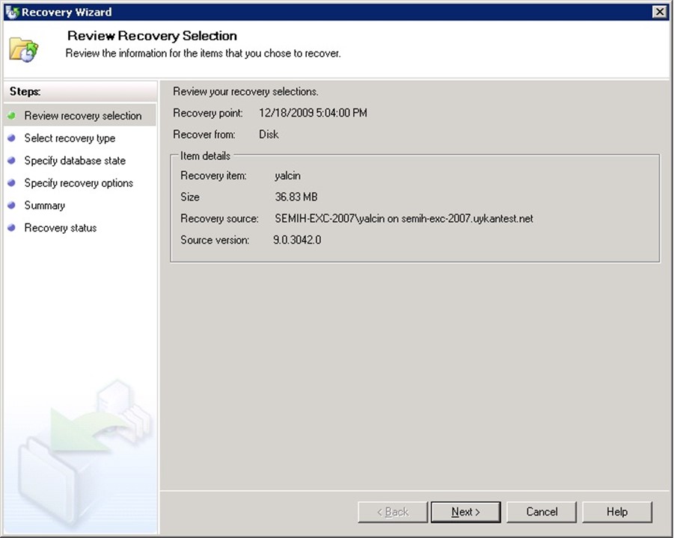
Task: Click the Recovery Wizard title bar icon
Action: click(11, 11)
